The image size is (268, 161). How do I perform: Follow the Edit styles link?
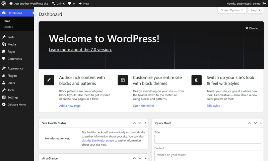pyautogui.click(x=213, y=106)
